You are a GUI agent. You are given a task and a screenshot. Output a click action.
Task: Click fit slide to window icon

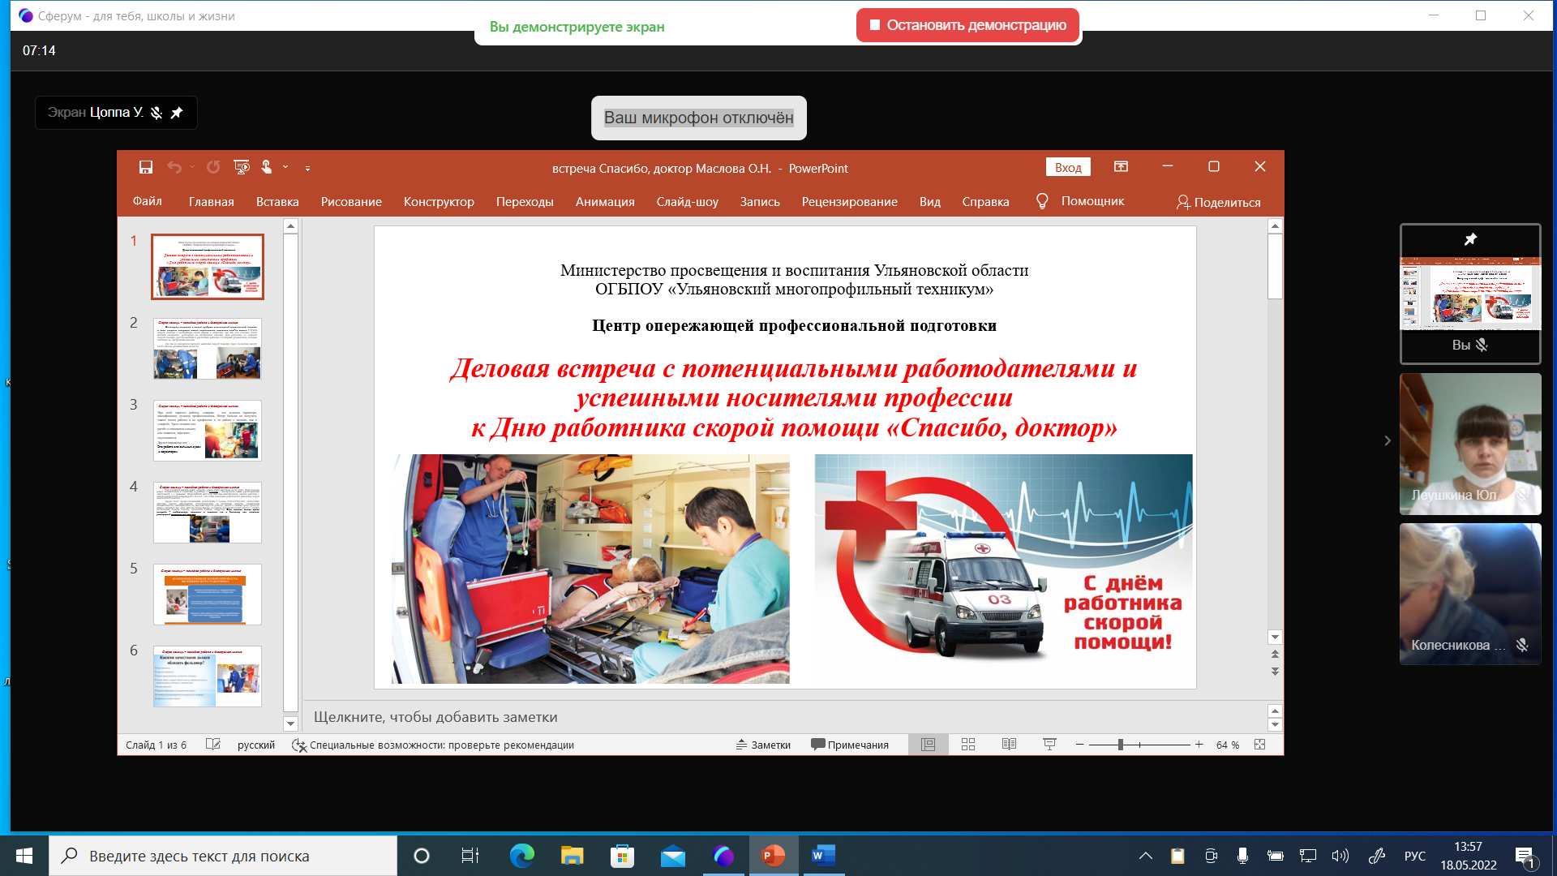(1259, 745)
